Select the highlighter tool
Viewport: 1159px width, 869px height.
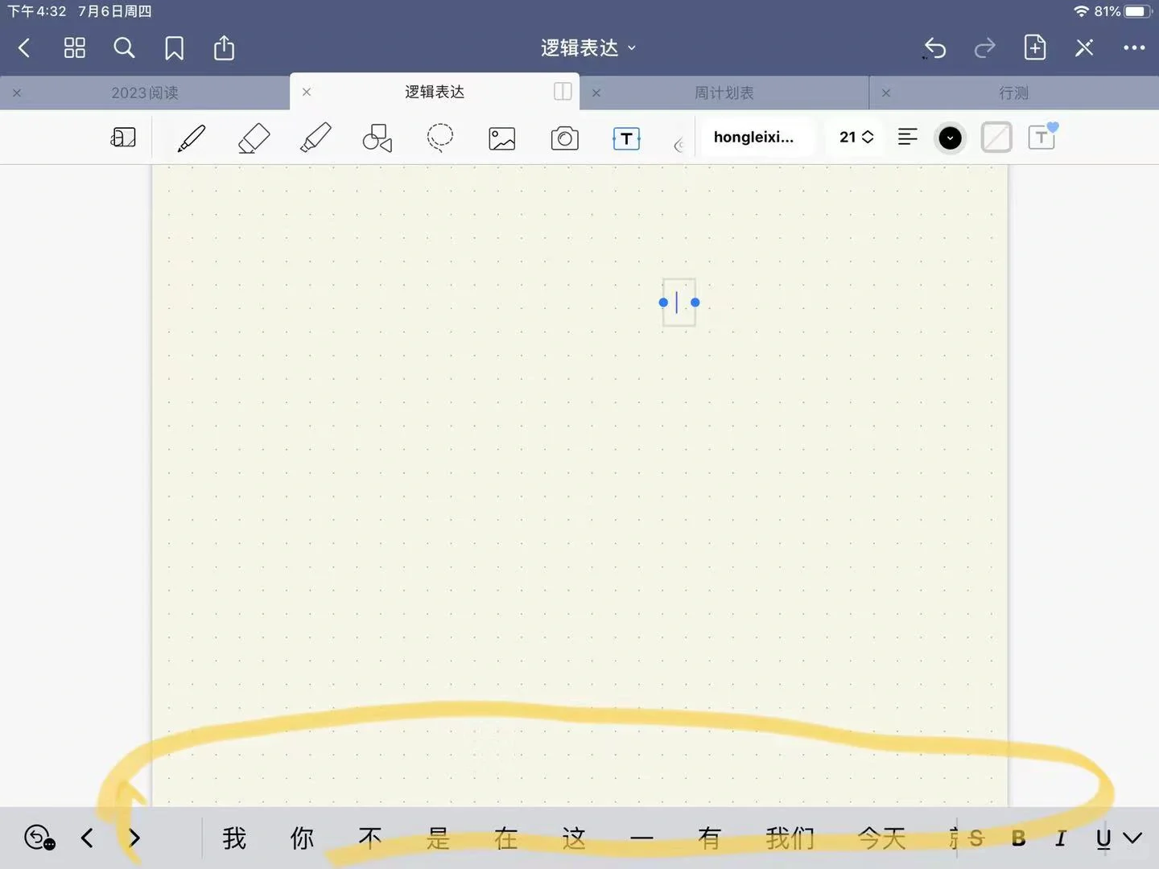[316, 138]
